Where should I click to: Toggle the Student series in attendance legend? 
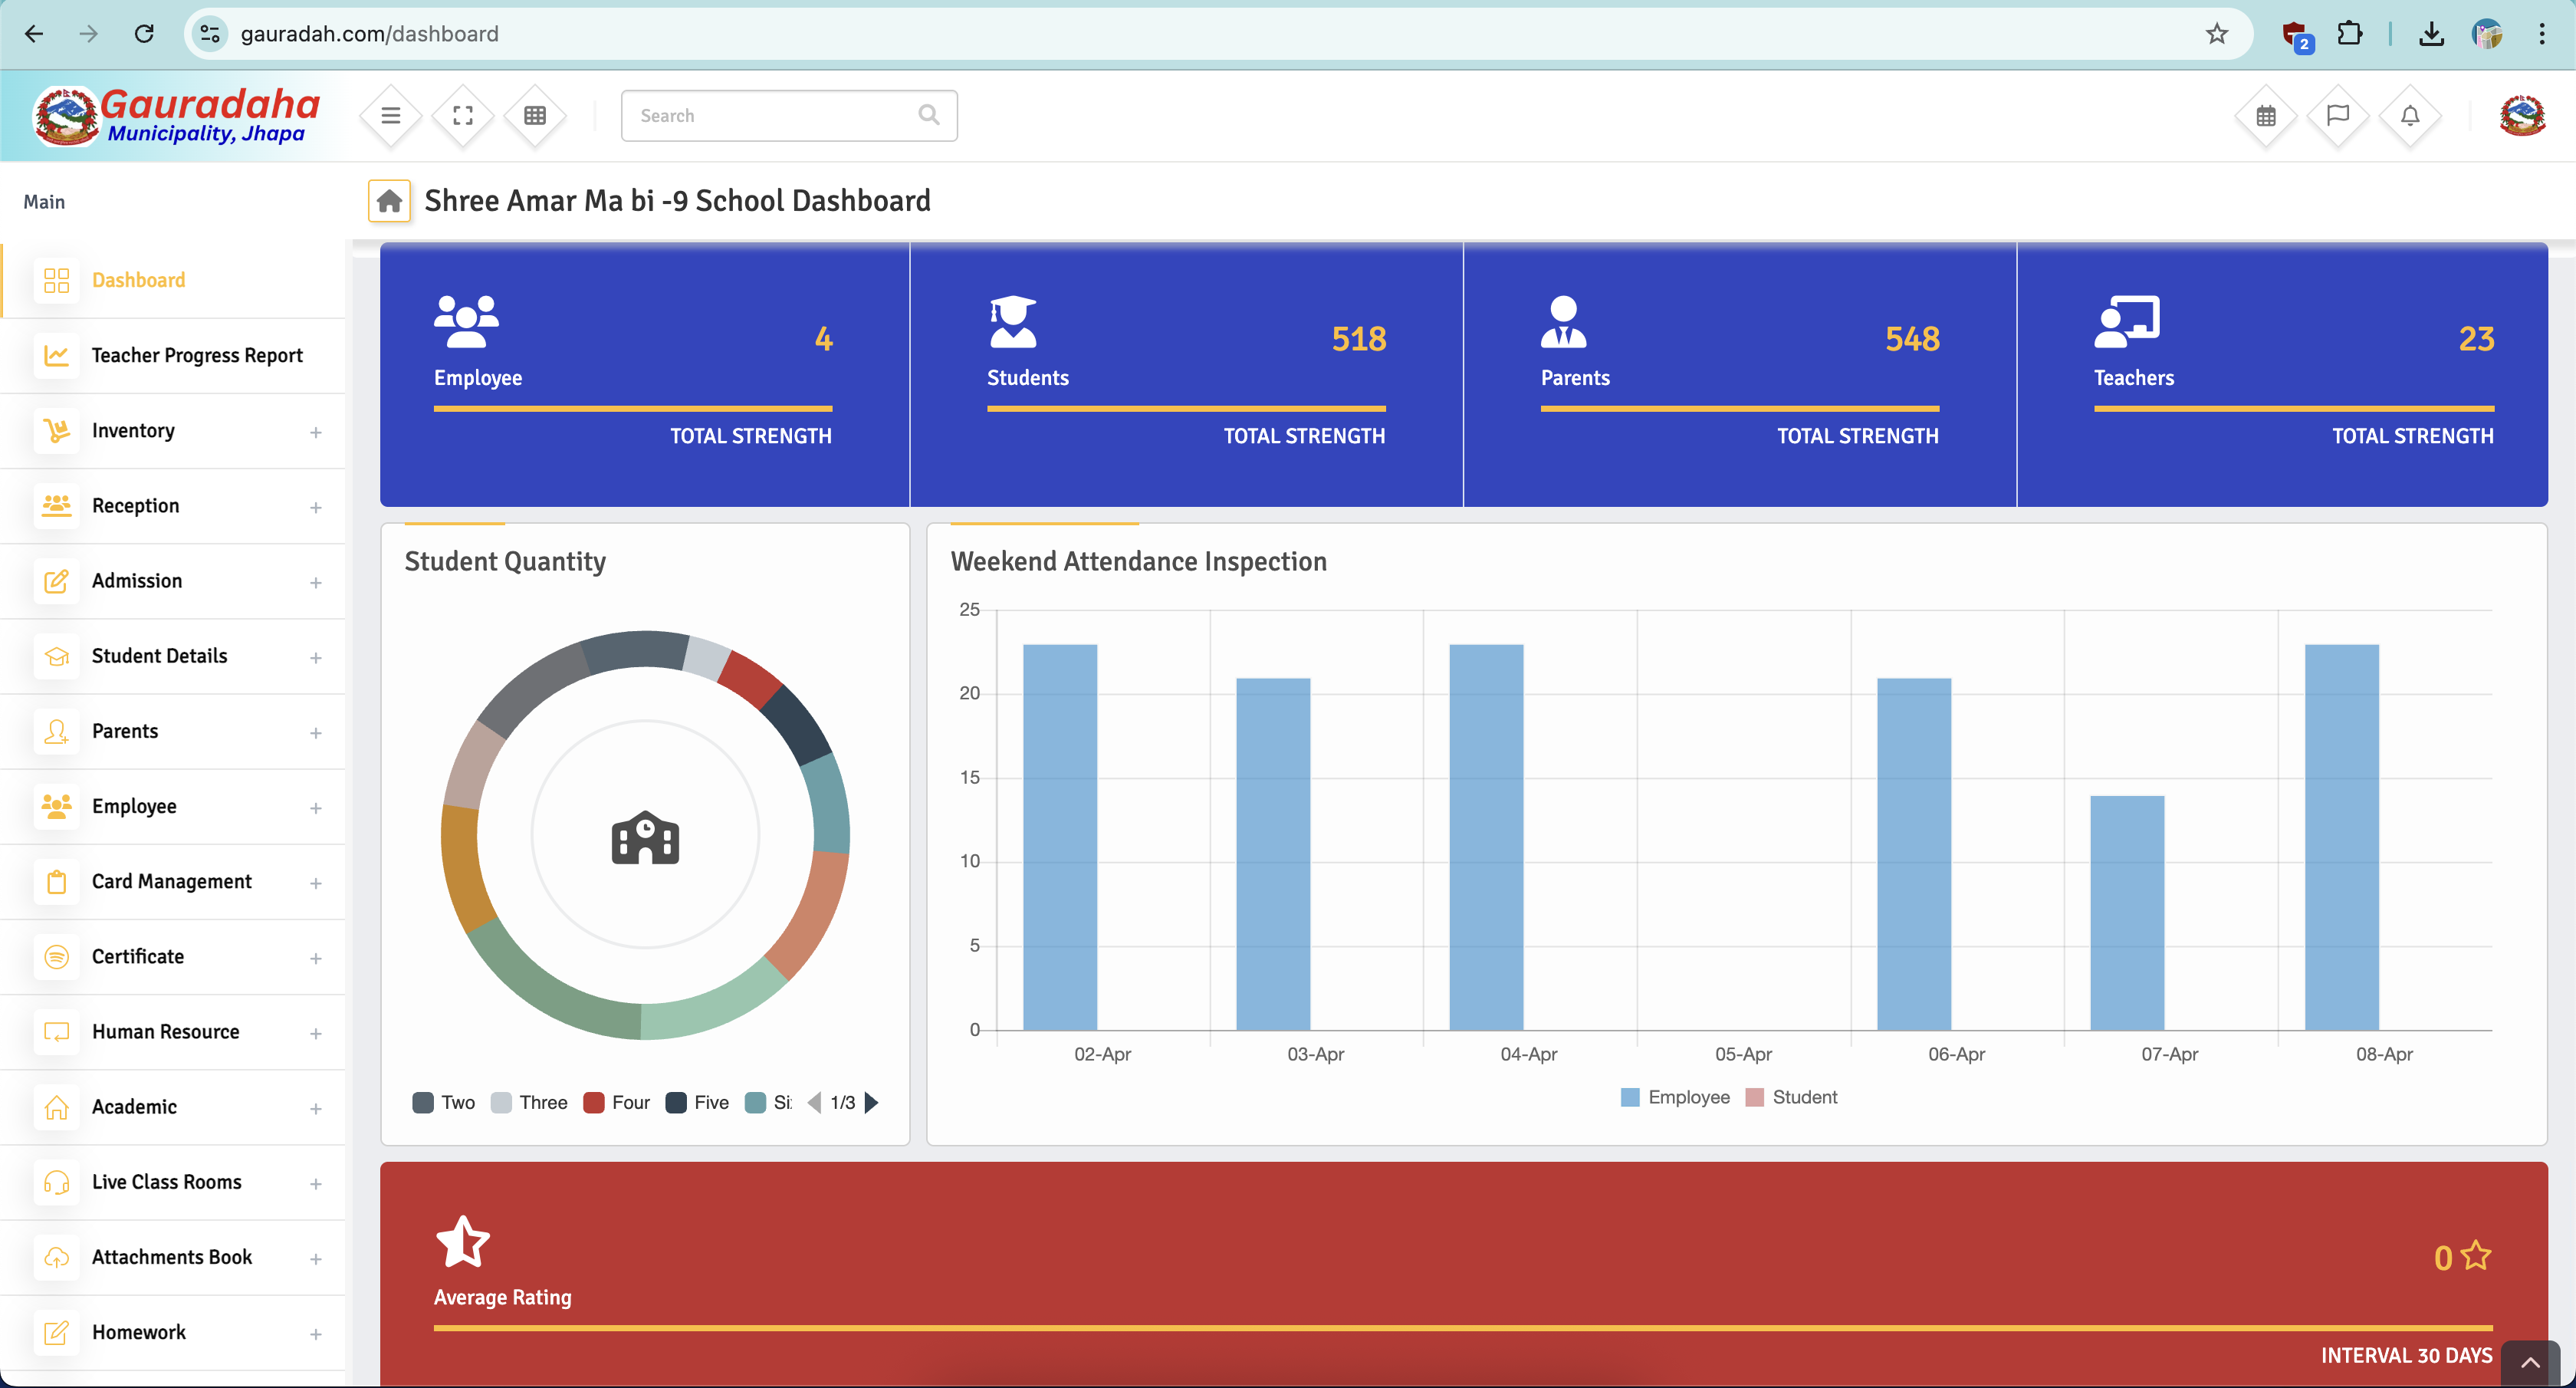coord(1791,1097)
